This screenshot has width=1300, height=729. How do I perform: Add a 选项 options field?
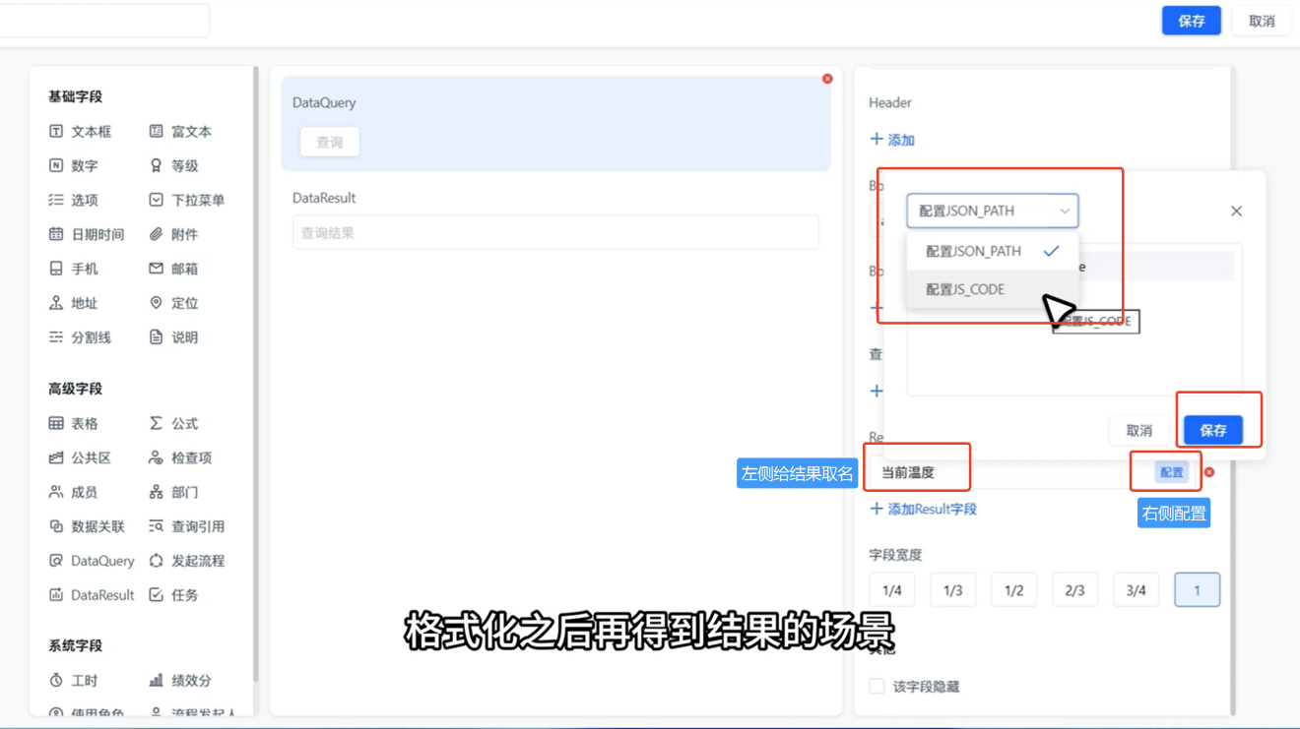(x=73, y=200)
